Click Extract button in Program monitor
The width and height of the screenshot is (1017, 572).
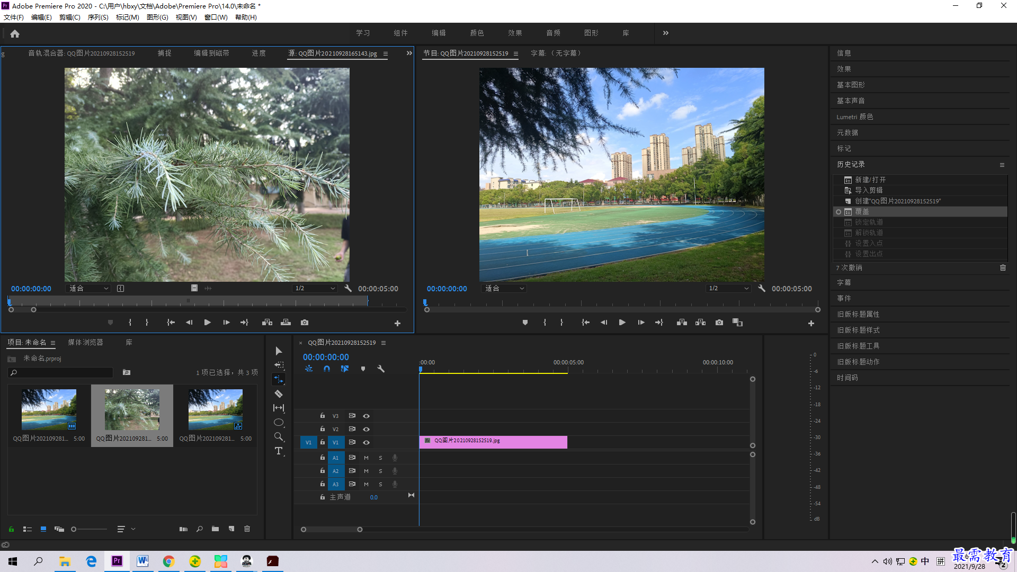click(x=700, y=322)
